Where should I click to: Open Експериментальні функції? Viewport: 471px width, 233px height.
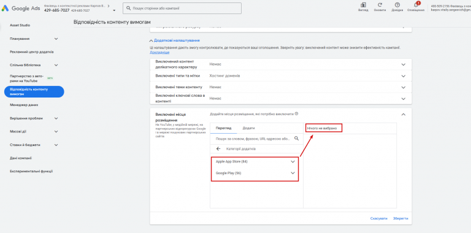(x=31, y=172)
